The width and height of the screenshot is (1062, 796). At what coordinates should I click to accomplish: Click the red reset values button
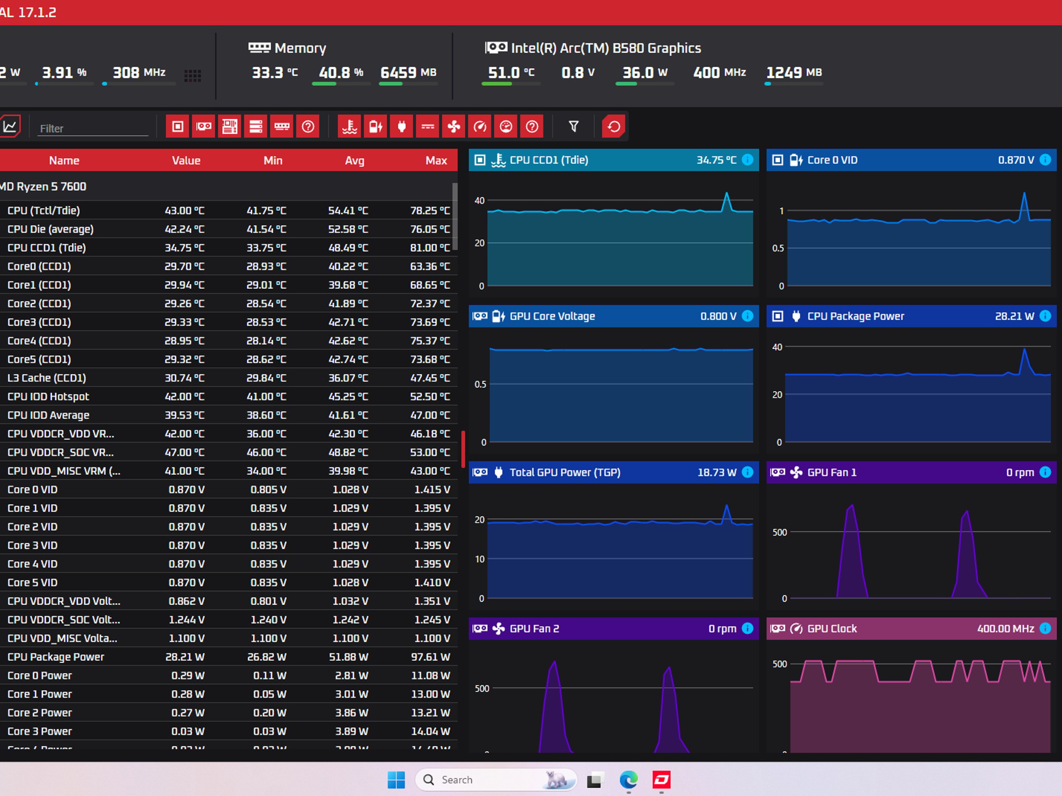(614, 126)
